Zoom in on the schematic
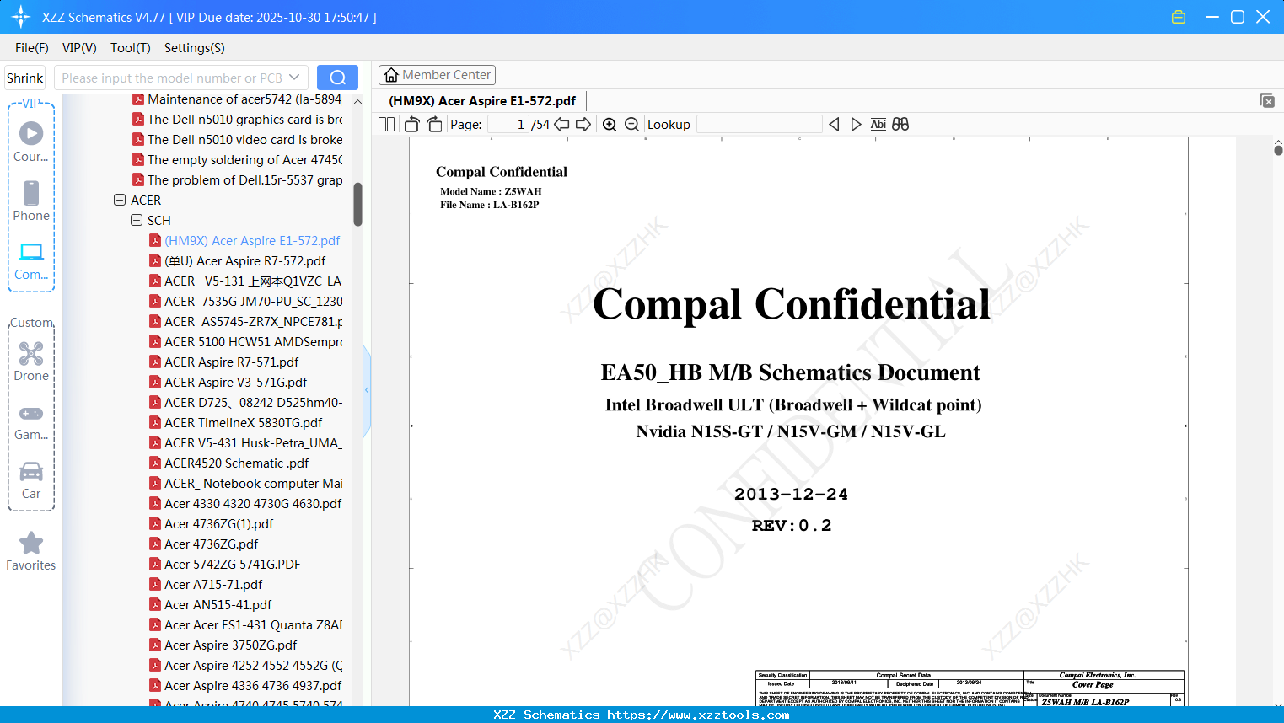 click(610, 124)
